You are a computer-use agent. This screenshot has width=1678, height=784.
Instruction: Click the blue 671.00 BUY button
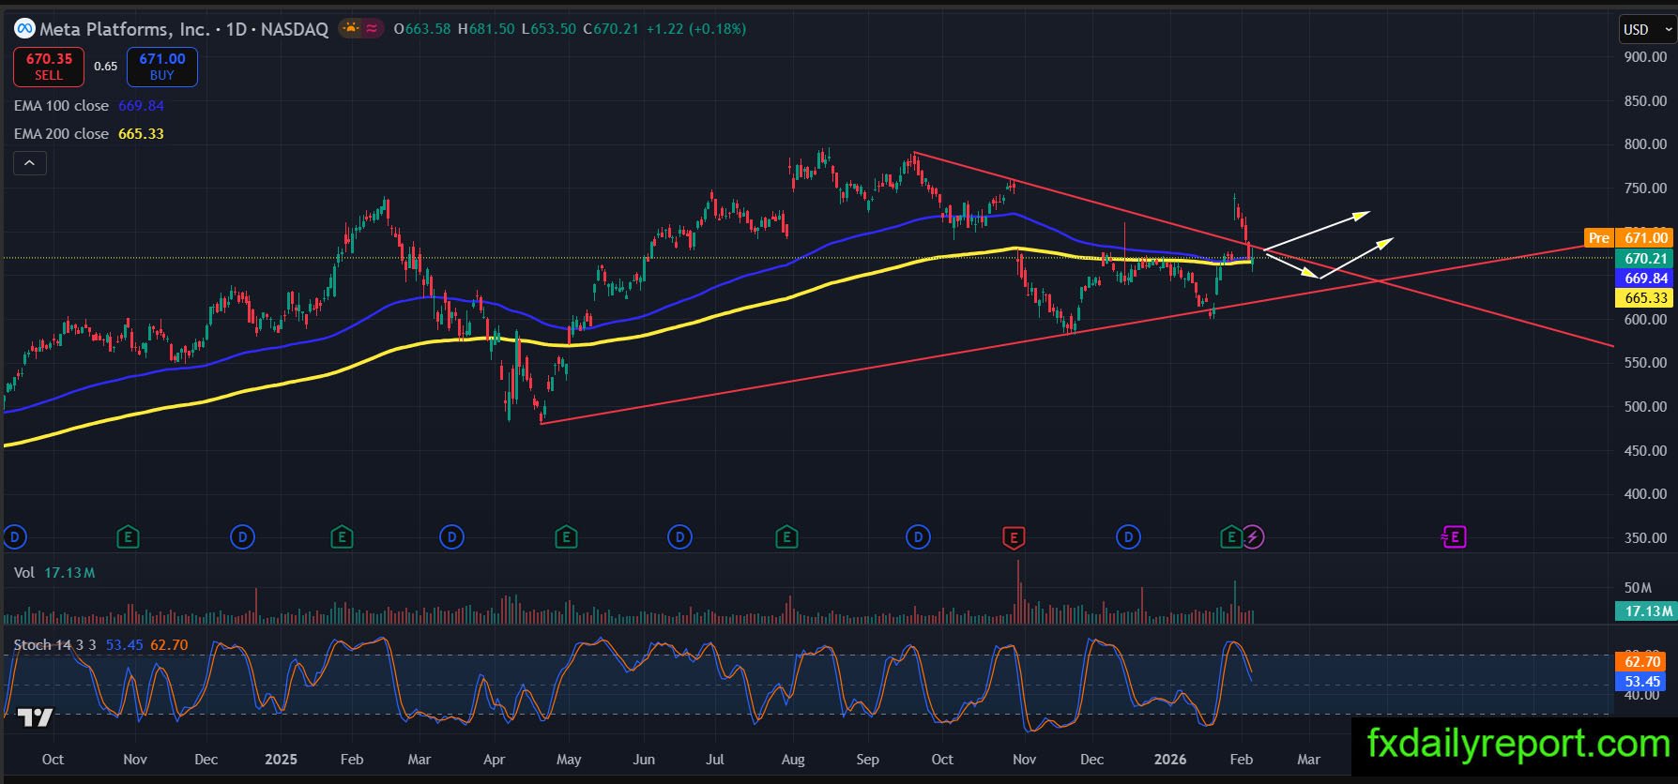pos(162,67)
